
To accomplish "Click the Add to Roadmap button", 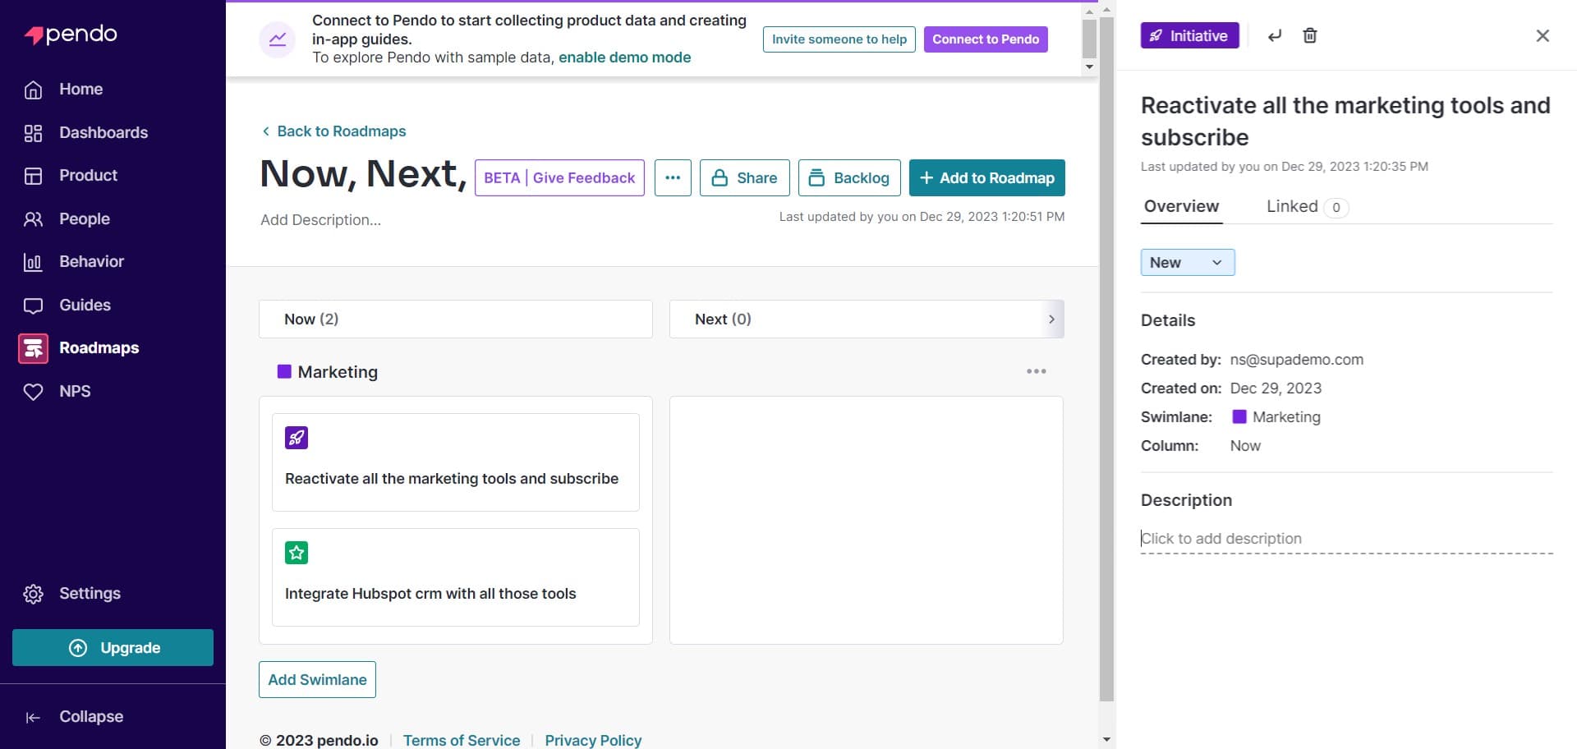I will point(986,178).
